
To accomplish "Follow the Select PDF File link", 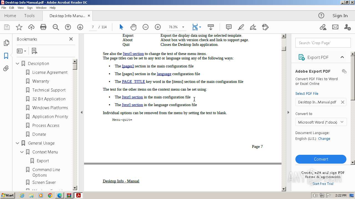I will tap(307, 93).
